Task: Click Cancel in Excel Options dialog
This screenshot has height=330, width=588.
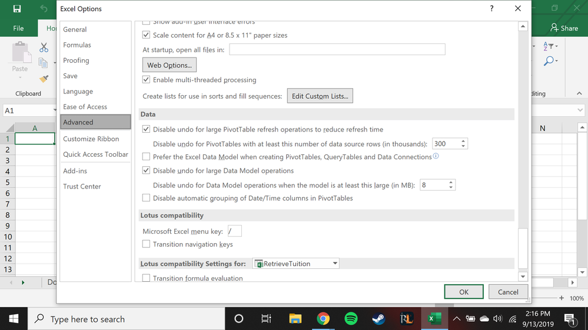Action: (x=508, y=292)
